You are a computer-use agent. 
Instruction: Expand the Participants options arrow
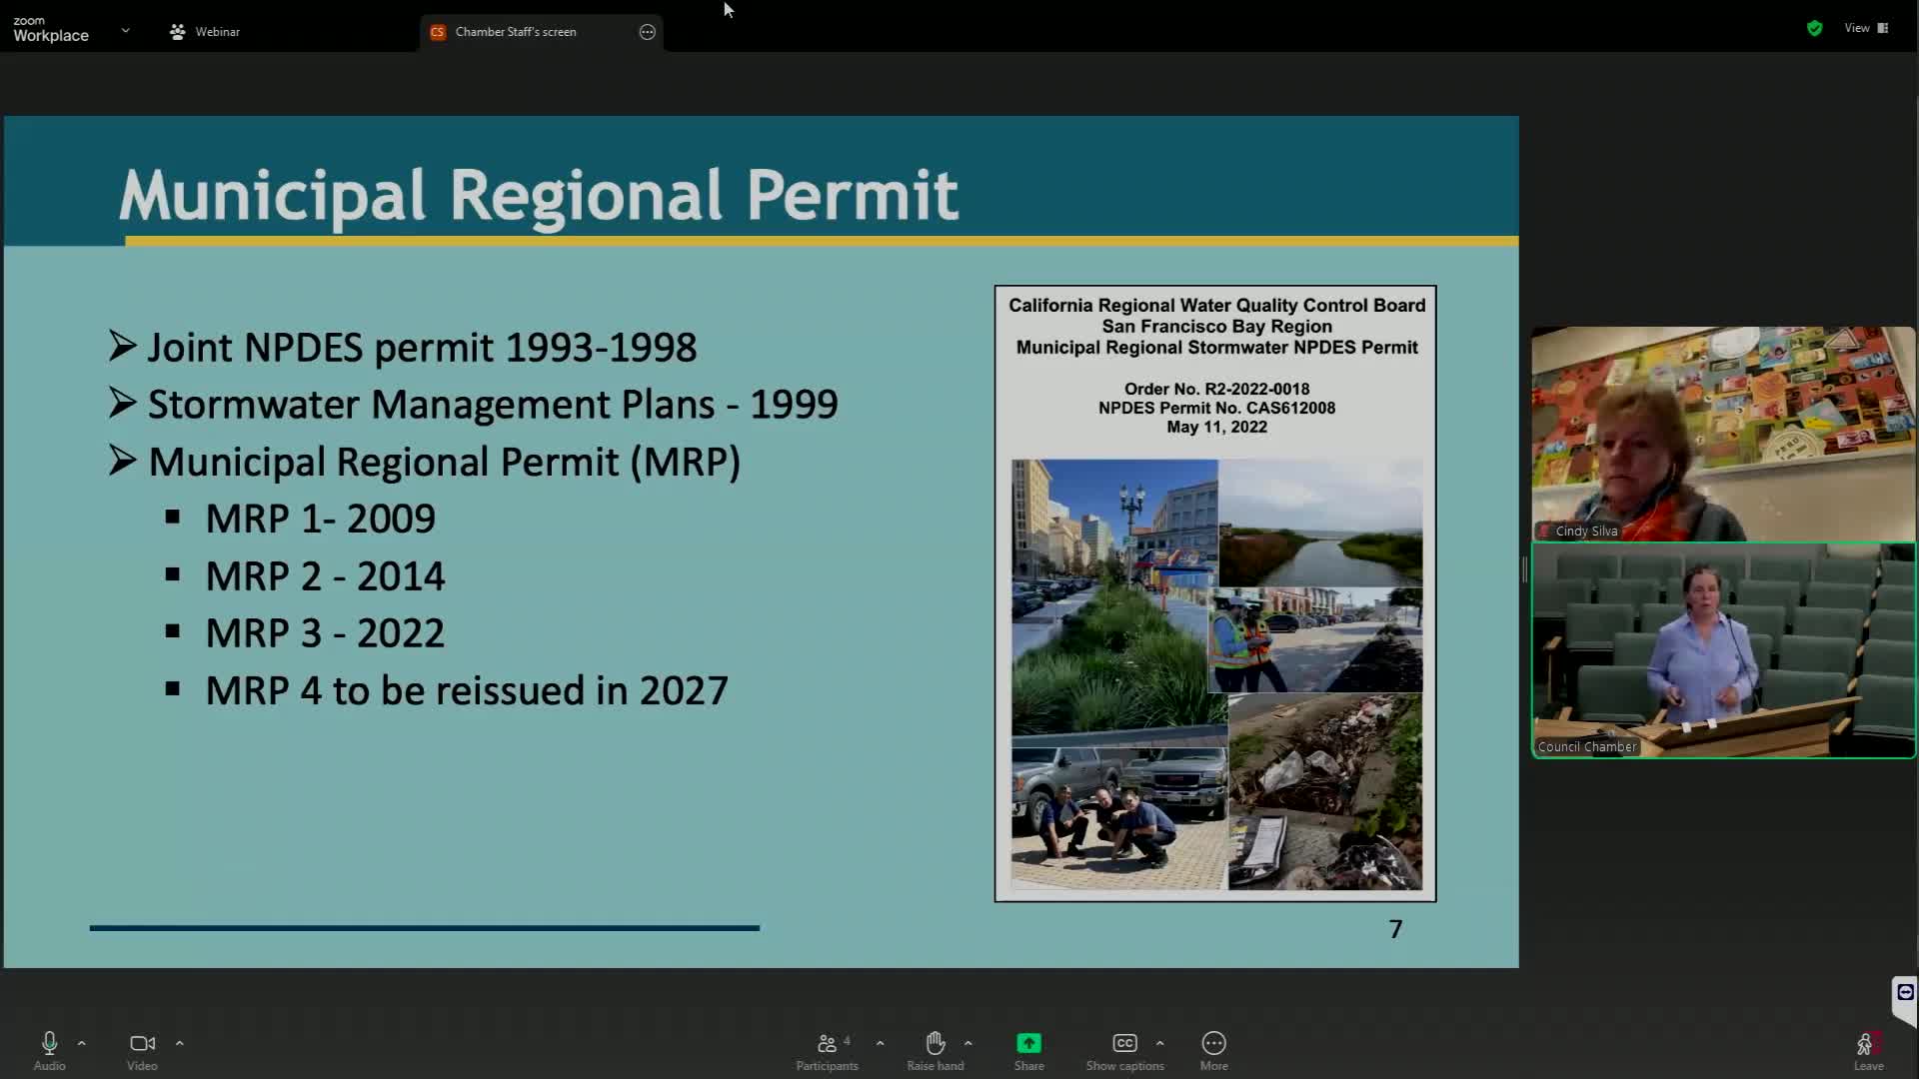880,1043
